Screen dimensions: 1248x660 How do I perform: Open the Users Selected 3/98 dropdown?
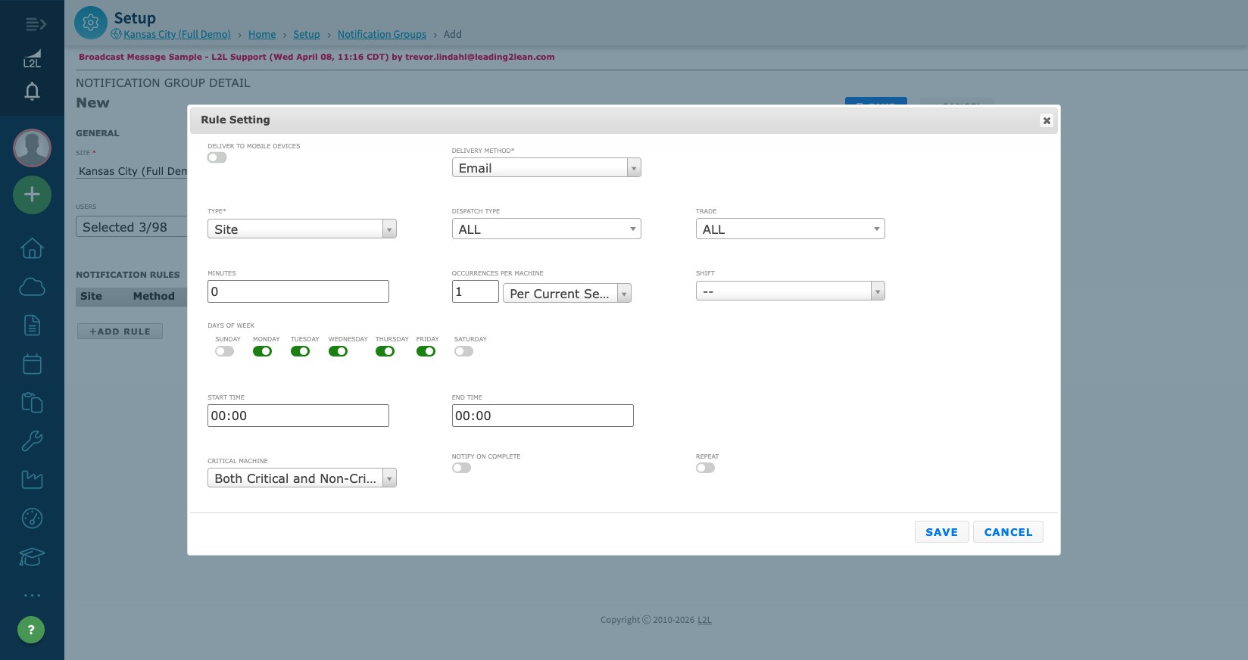click(132, 226)
